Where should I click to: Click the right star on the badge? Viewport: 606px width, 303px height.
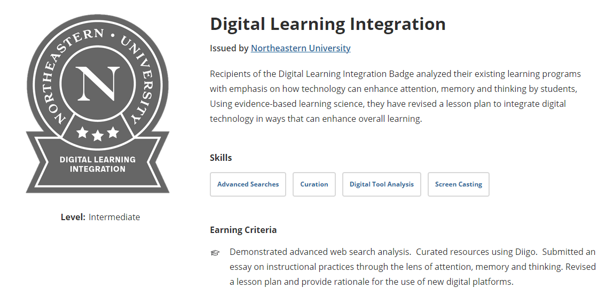point(113,133)
